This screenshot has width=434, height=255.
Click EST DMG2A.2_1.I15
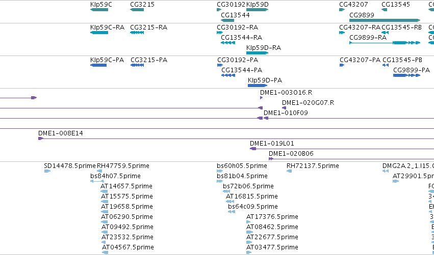pos(386,172)
